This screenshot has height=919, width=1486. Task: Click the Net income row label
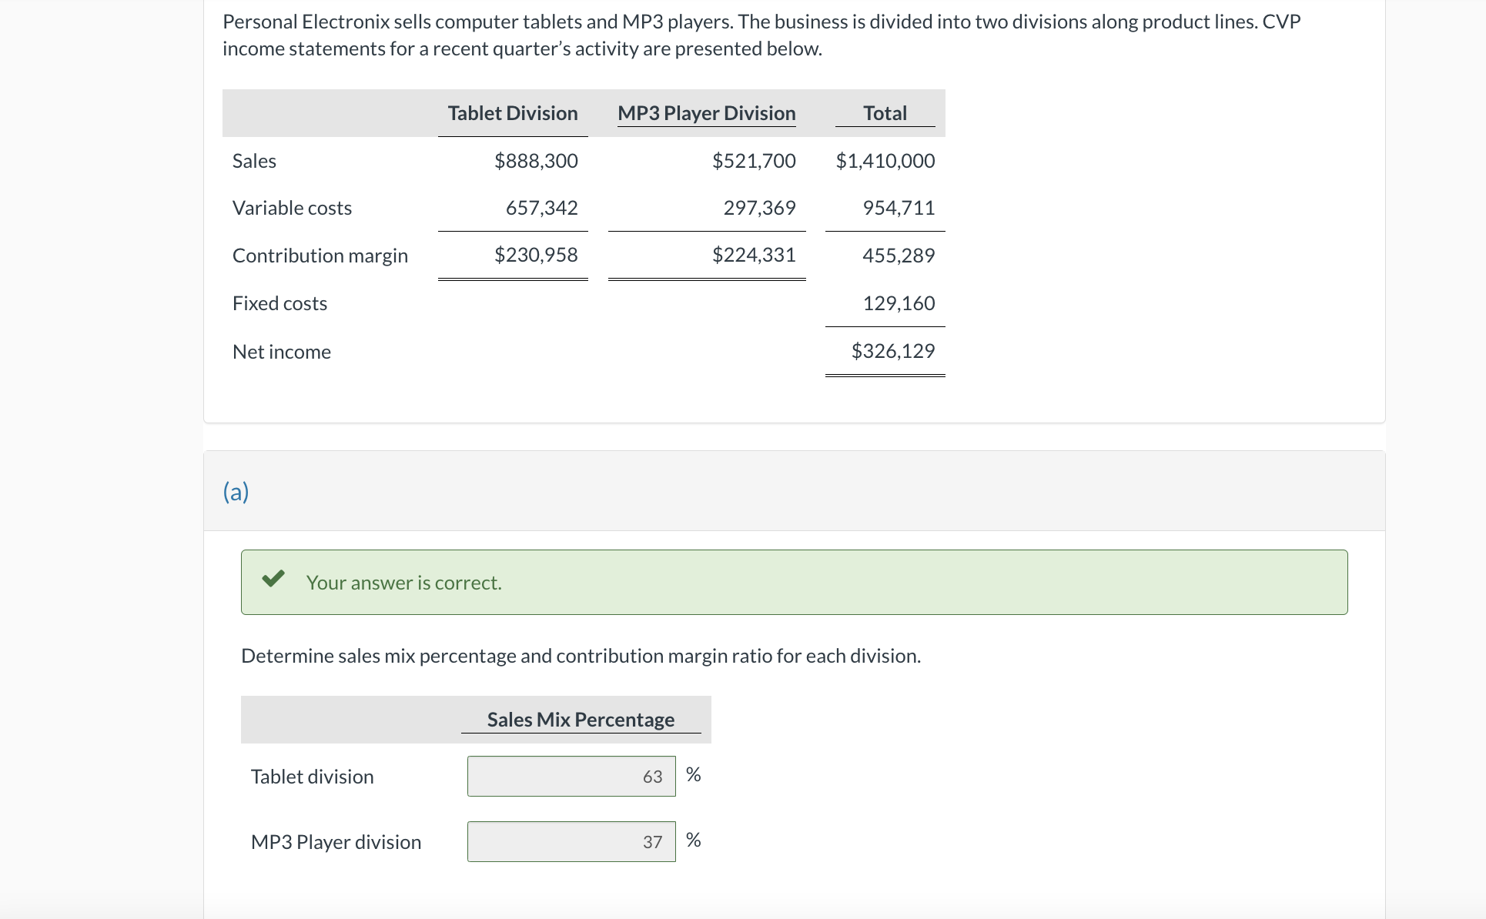coord(281,352)
